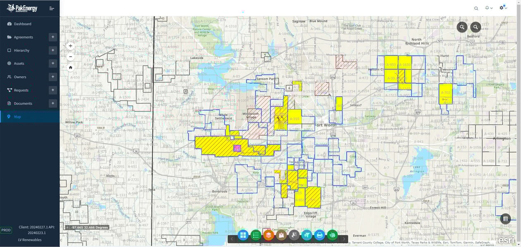This screenshot has height=247, width=521.
Task: Open the green legend list widget
Action: 256,235
